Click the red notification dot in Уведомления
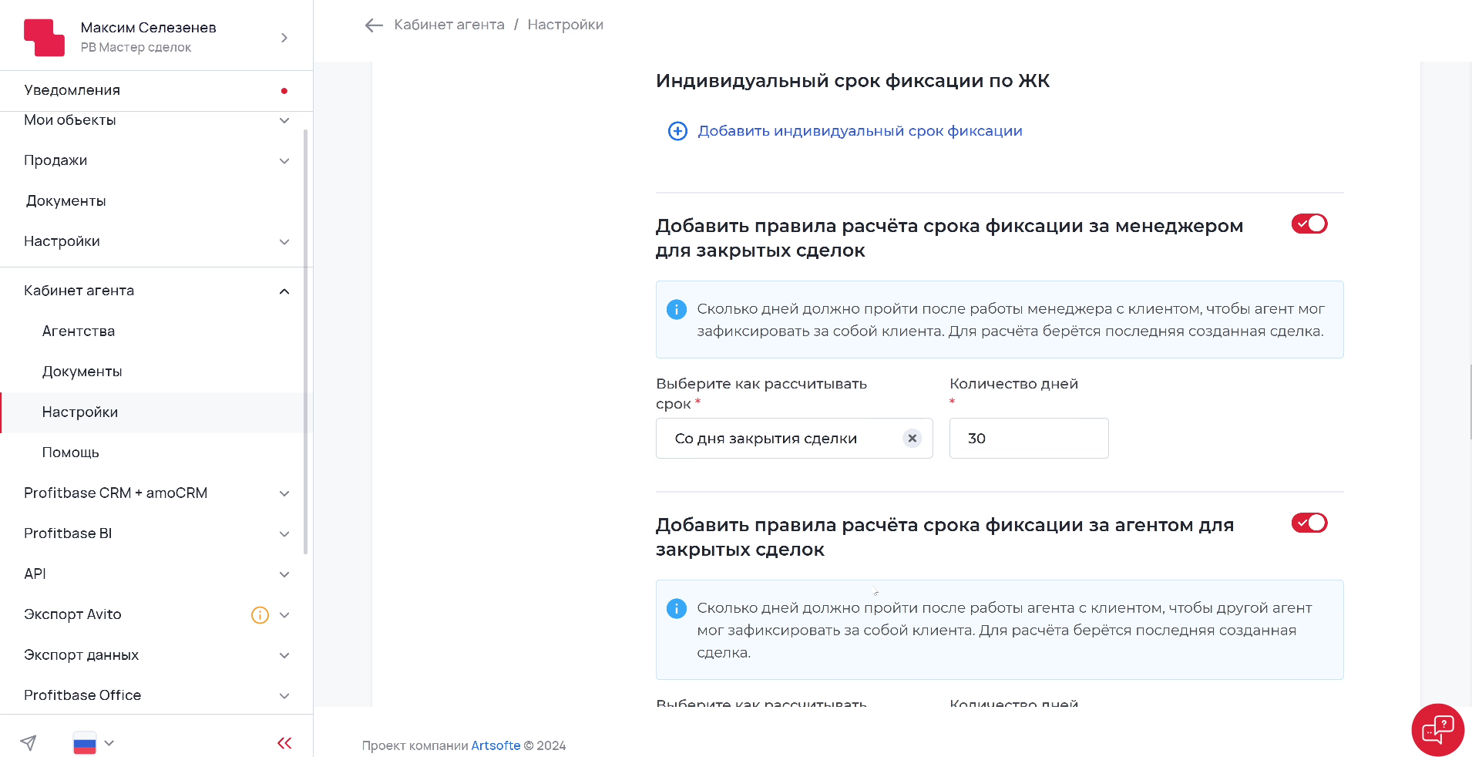The width and height of the screenshot is (1472, 757). (284, 91)
